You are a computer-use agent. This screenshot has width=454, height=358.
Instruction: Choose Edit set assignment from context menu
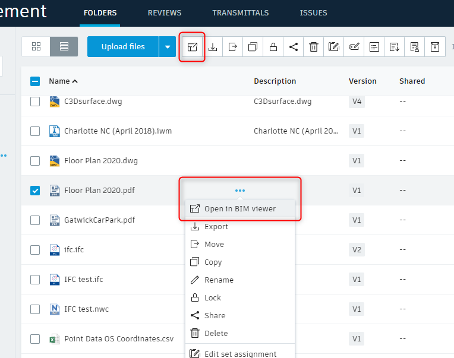[x=240, y=353]
